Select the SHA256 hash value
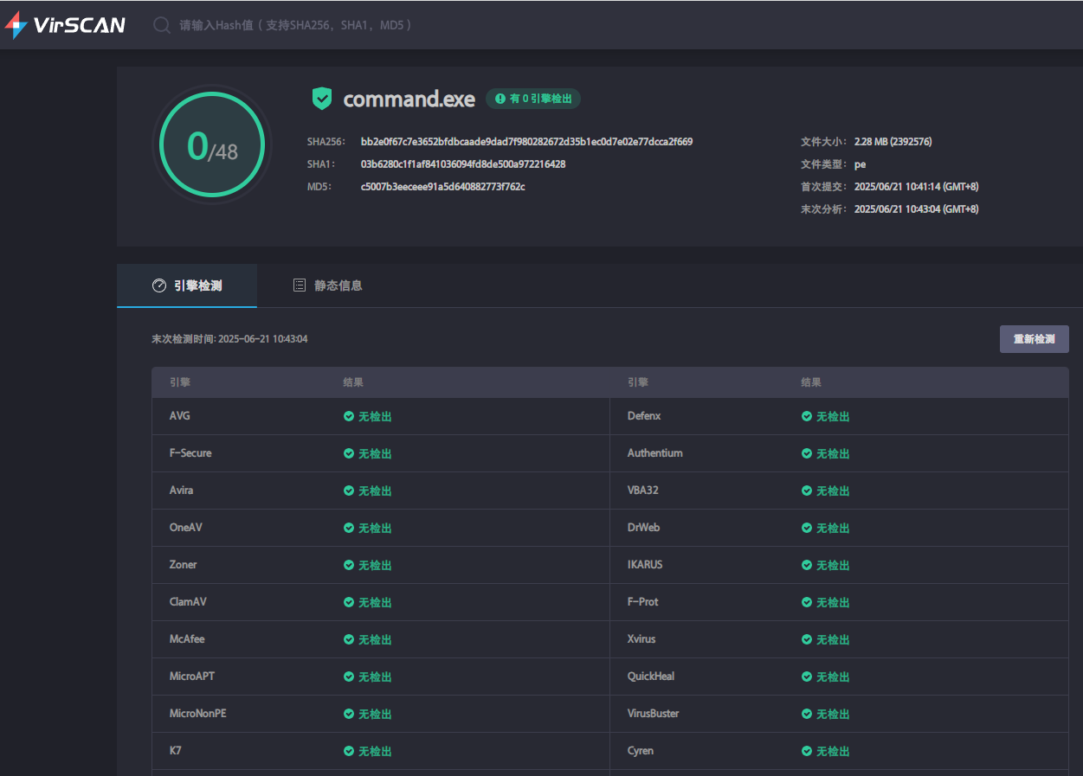The height and width of the screenshot is (776, 1083). (x=526, y=141)
